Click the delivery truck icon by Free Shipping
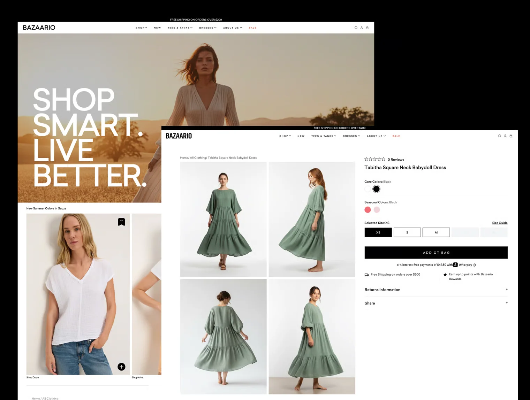530x400 pixels. coord(367,275)
